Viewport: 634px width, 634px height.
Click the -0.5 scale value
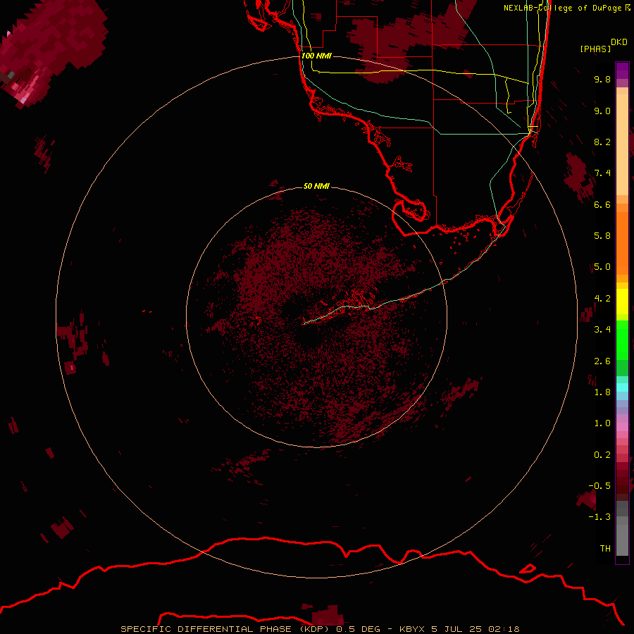599,486
